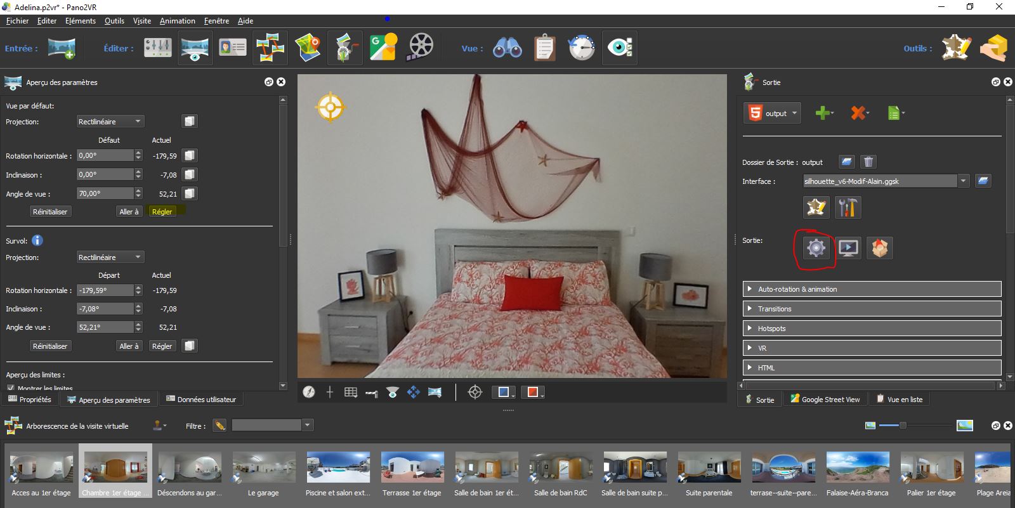Image resolution: width=1015 pixels, height=508 pixels.
Task: Open the user data ID card icon
Action: coord(232,48)
